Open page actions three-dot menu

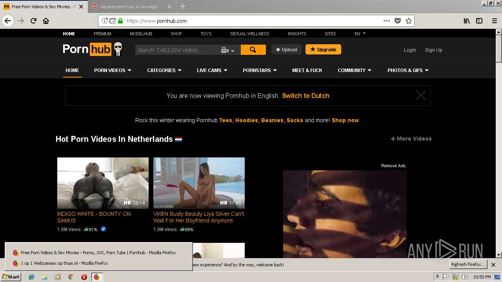pos(387,21)
